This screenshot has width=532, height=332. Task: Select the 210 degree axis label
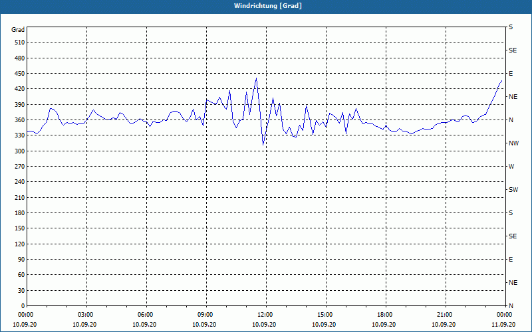[20, 197]
